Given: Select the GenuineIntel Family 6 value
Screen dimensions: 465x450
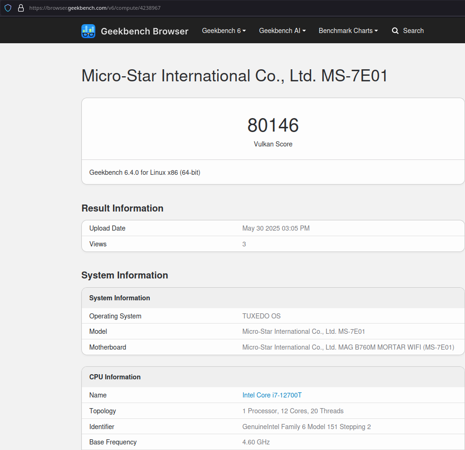Looking at the screenshot, I should [x=306, y=427].
